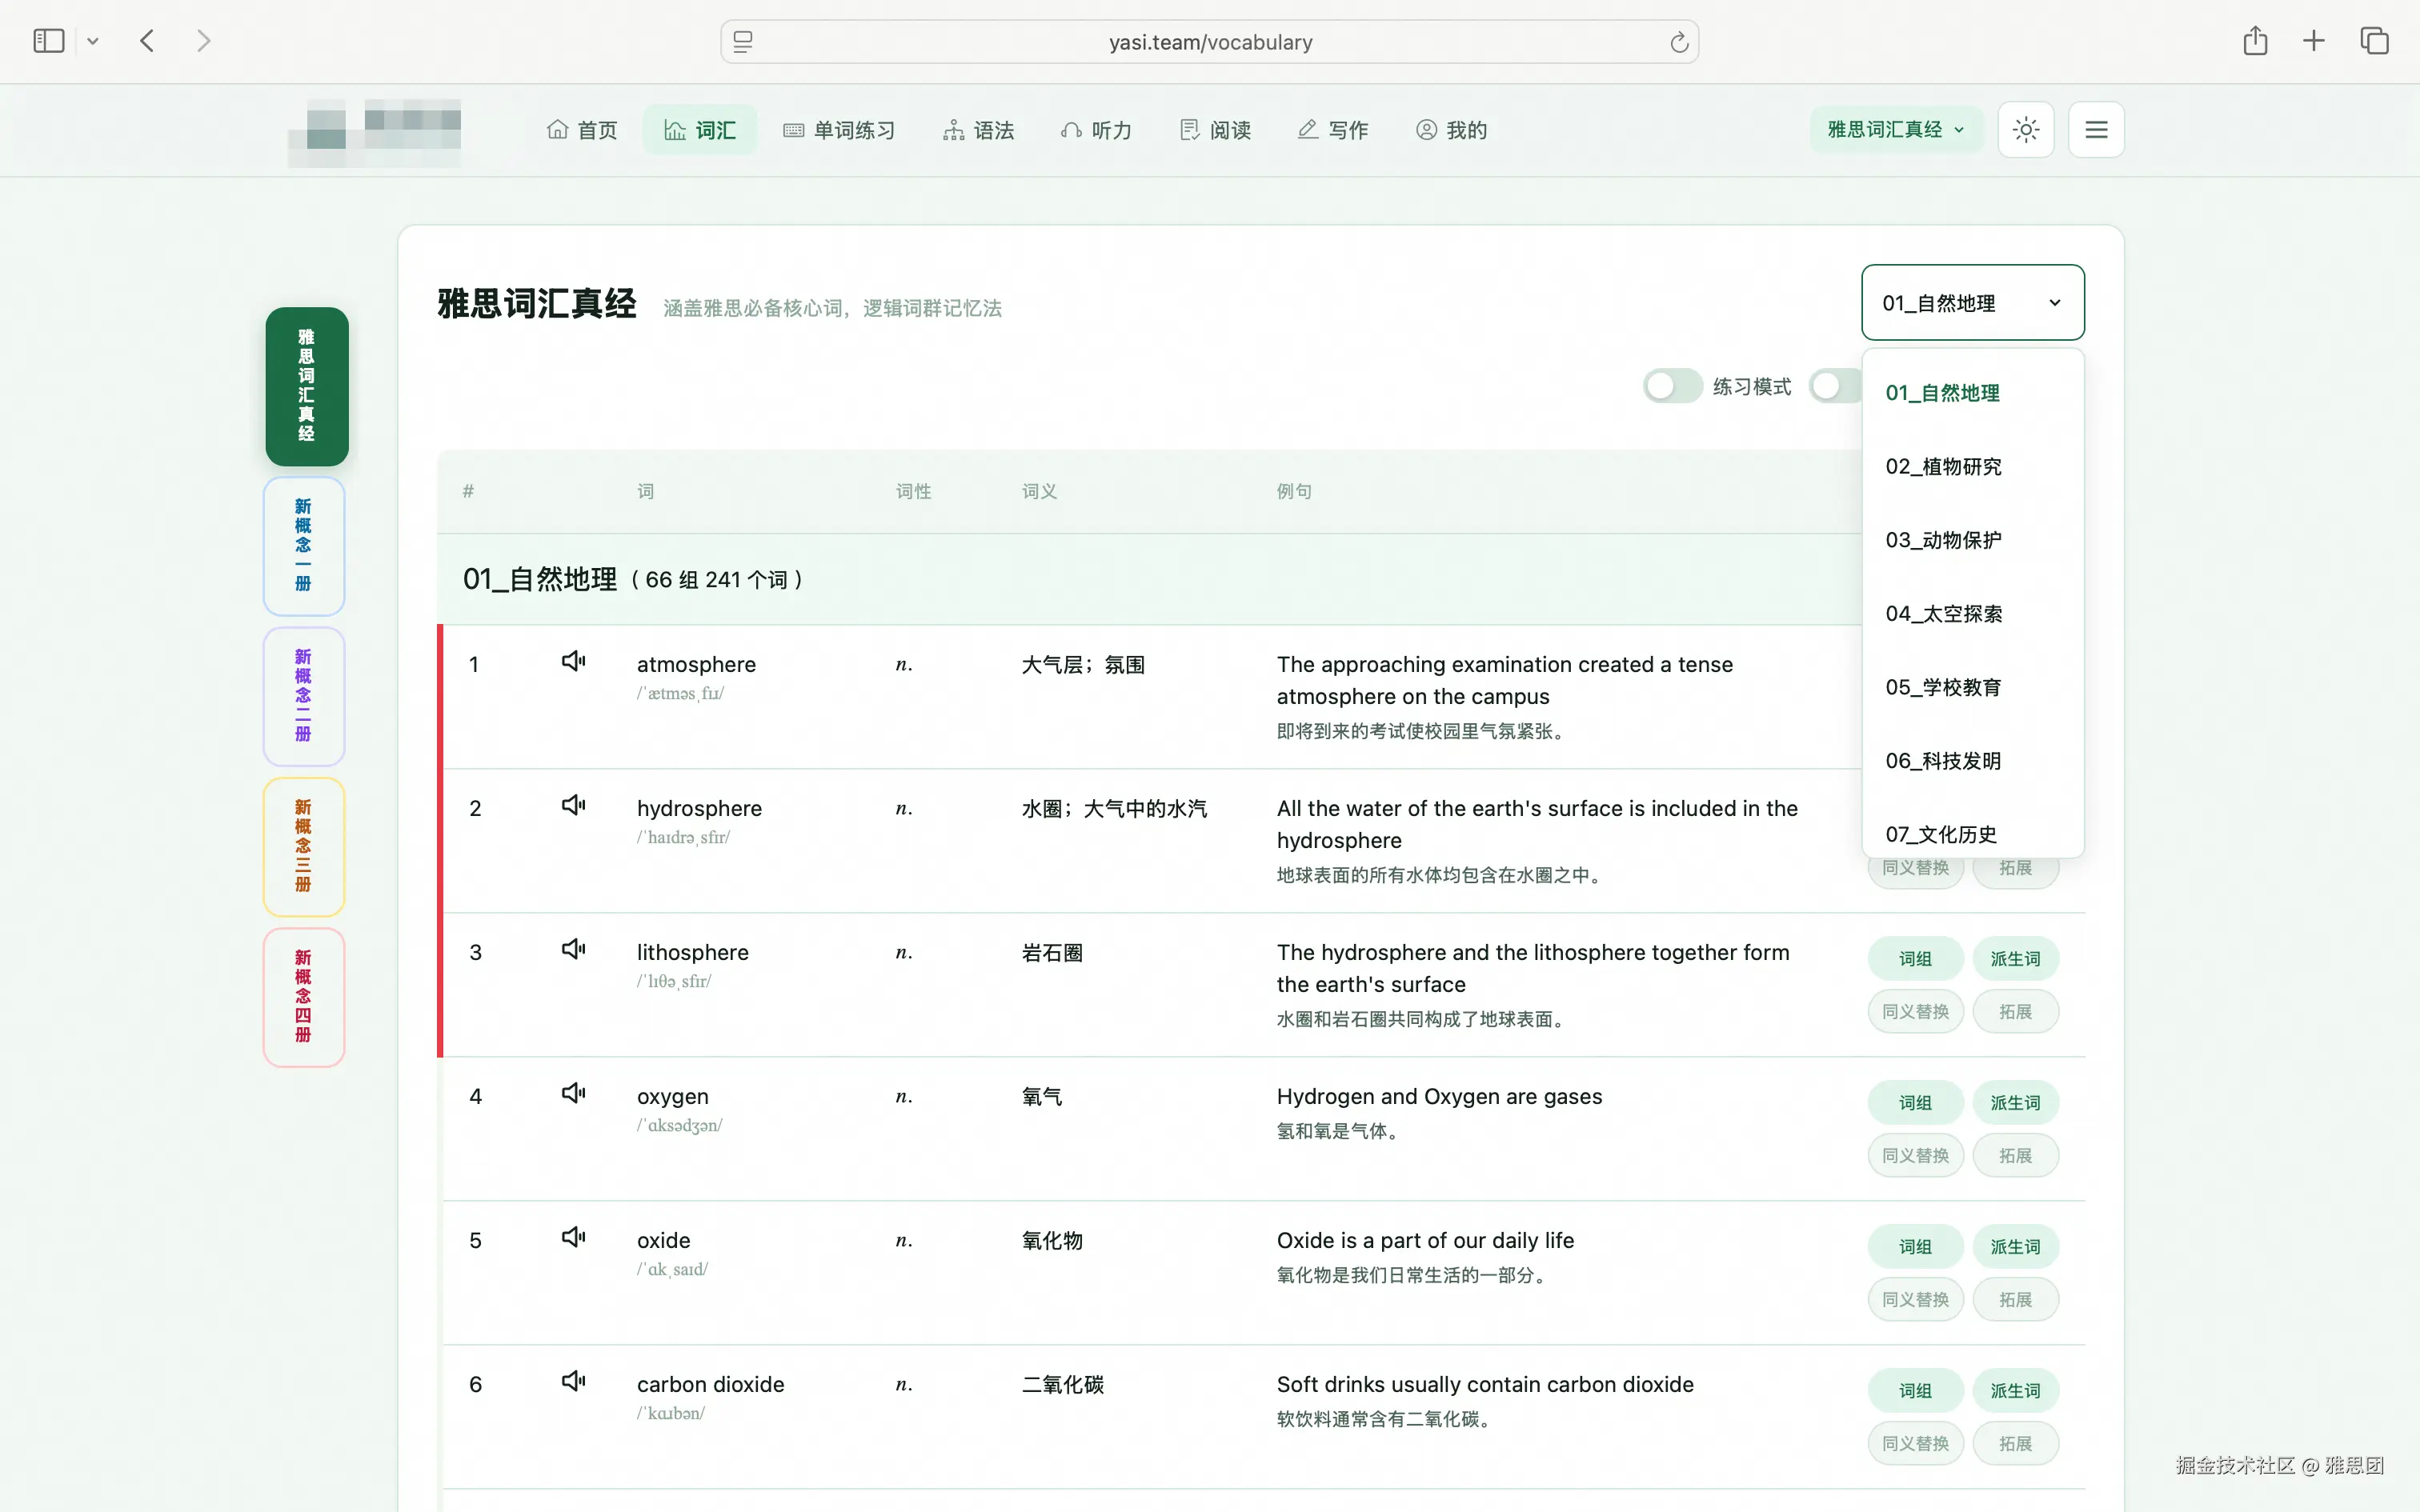Click 词组 button for oxide

1915,1246
